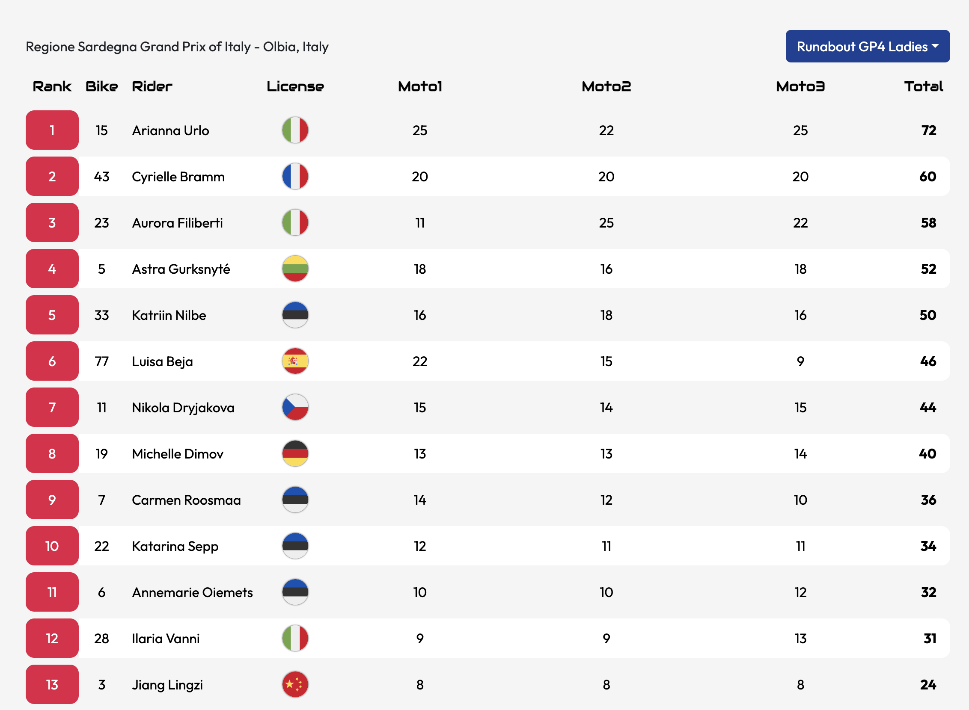The height and width of the screenshot is (710, 969).
Task: Select rider name Aurora Filiberti
Action: [x=177, y=223]
